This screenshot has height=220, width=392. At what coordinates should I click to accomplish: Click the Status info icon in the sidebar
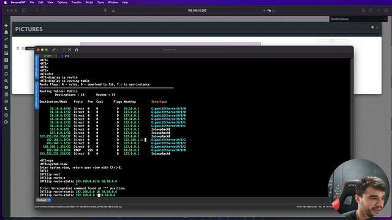click(x=6, y=87)
